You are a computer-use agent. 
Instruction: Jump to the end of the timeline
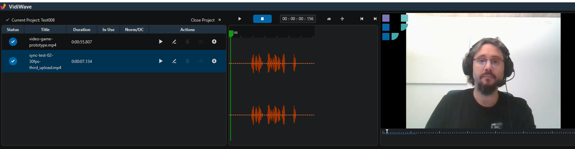(x=375, y=19)
